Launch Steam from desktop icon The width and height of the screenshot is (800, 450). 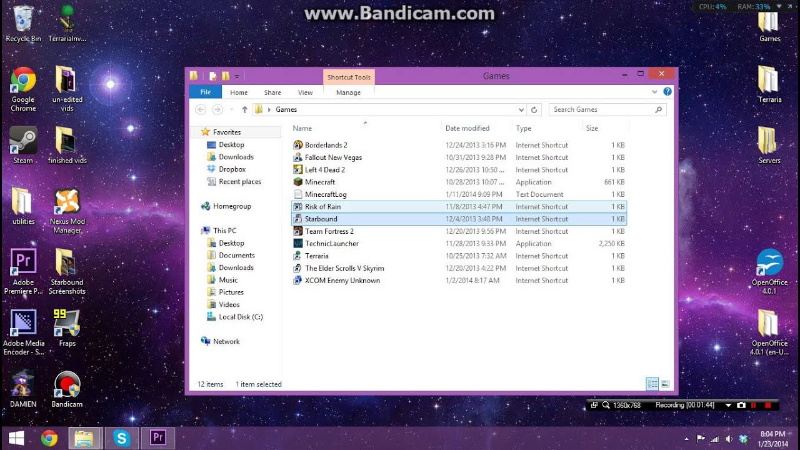point(23,145)
